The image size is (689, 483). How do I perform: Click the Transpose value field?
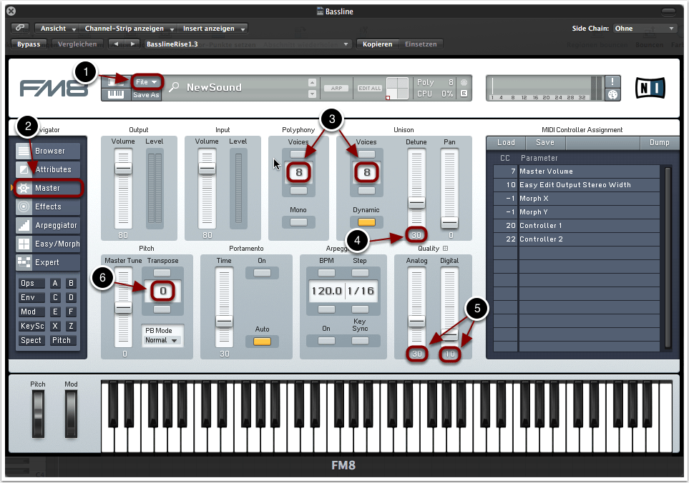pos(162,291)
